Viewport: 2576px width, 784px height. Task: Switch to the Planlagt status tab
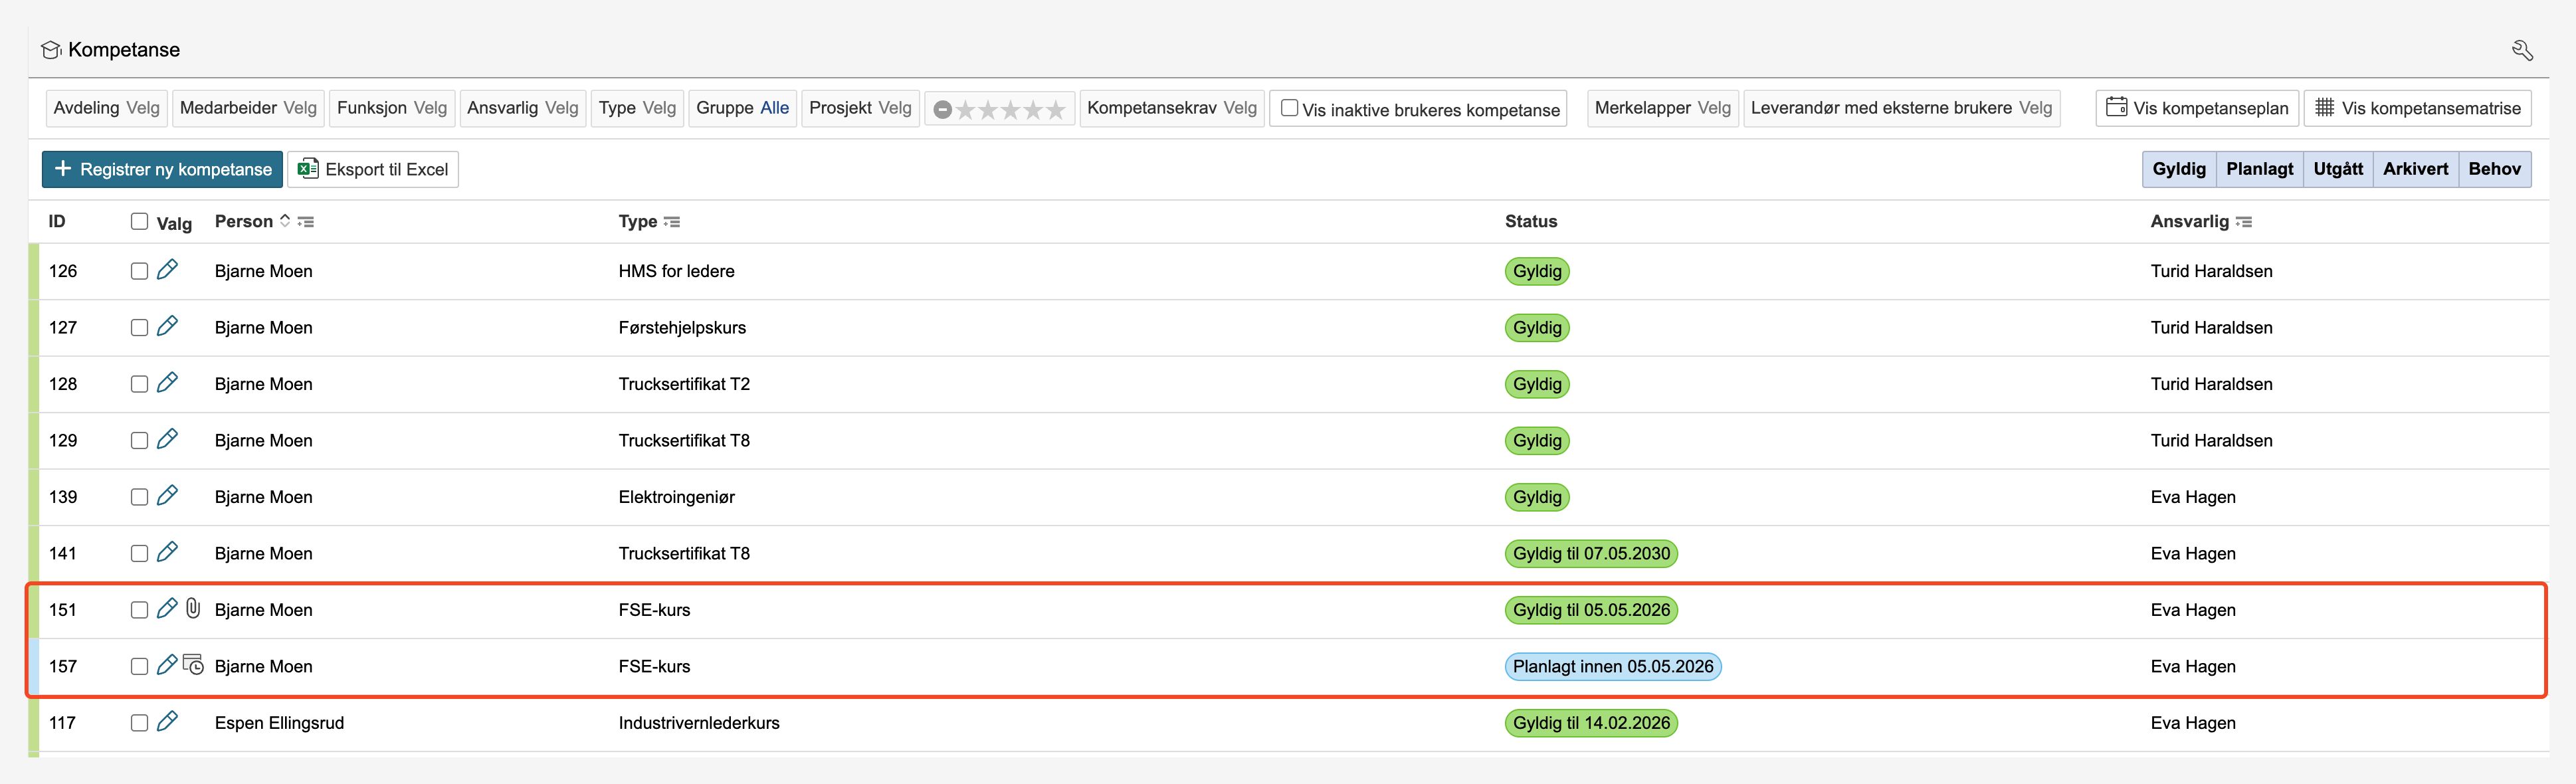[2259, 169]
